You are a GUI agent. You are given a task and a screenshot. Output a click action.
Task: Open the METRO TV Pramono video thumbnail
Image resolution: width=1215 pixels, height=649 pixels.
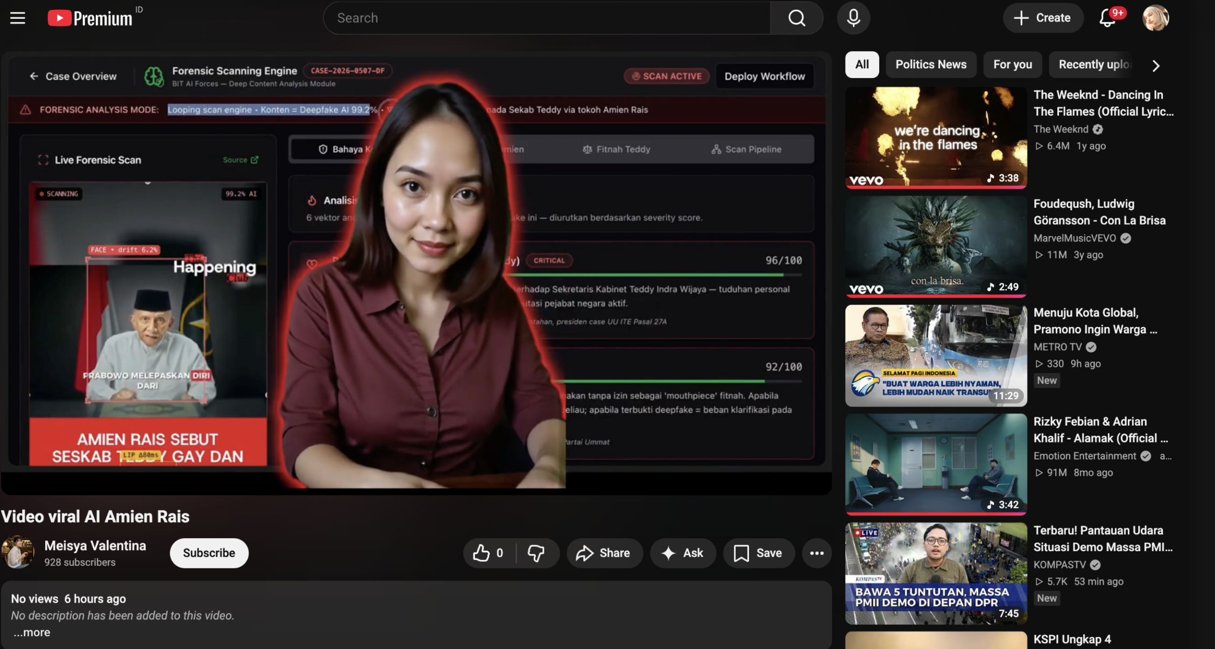[x=936, y=356]
